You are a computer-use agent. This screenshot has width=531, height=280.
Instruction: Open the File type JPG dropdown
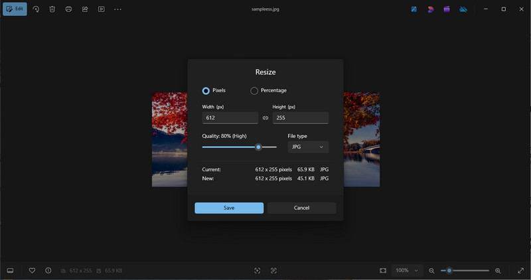[x=308, y=147]
